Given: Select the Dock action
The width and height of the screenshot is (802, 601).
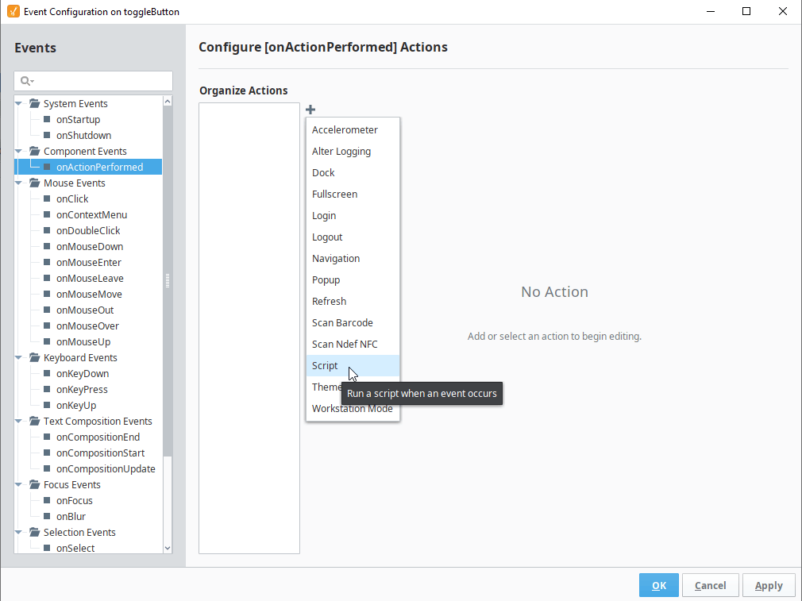Looking at the screenshot, I should [x=353, y=173].
